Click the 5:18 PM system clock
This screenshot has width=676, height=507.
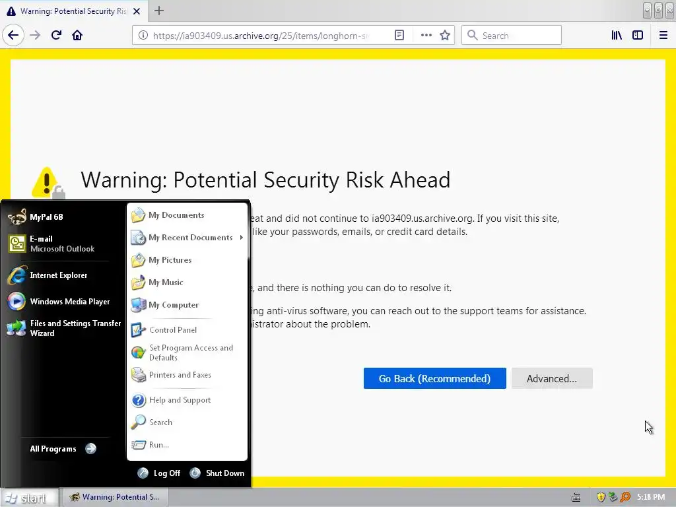(651, 497)
